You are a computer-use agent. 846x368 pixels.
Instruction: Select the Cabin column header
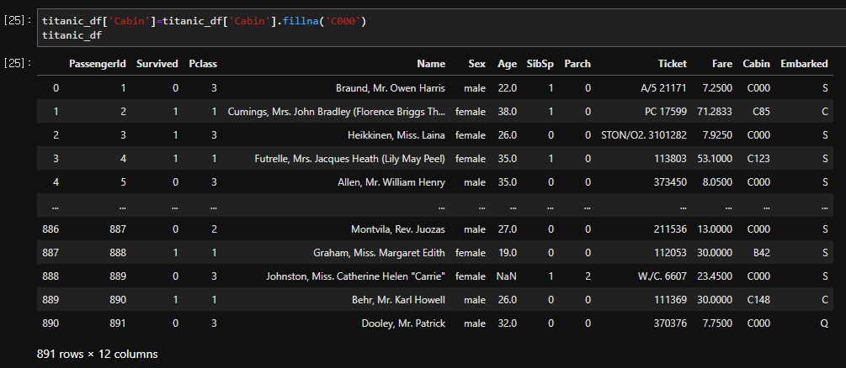[757, 64]
